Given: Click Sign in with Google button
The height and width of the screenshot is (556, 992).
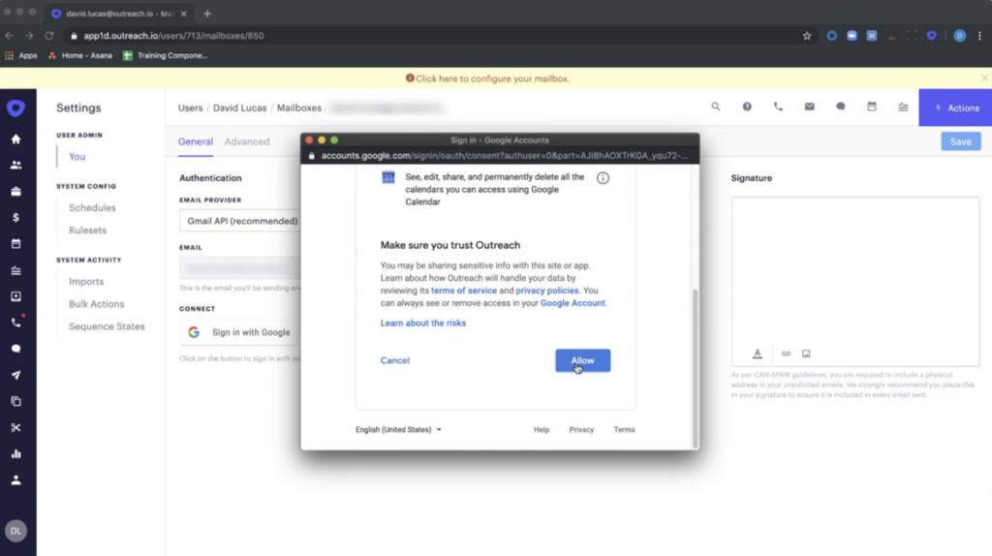Looking at the screenshot, I should 239,332.
